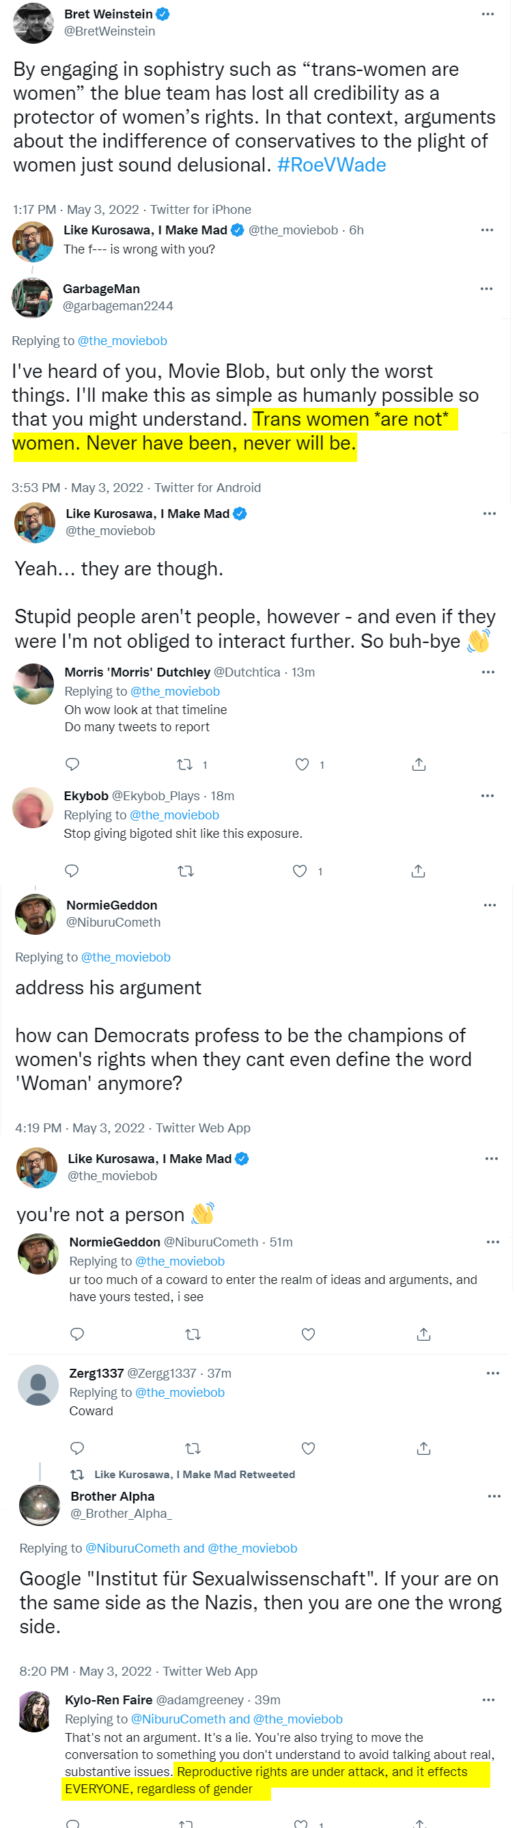Reply to NormieGeddon's coward reply tweet
The height and width of the screenshot is (1828, 519).
tap(78, 1334)
